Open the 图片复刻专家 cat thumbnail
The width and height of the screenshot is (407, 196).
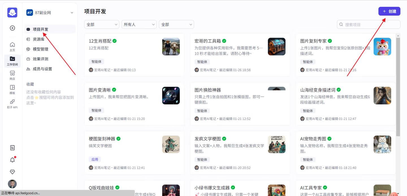[x=382, y=46]
